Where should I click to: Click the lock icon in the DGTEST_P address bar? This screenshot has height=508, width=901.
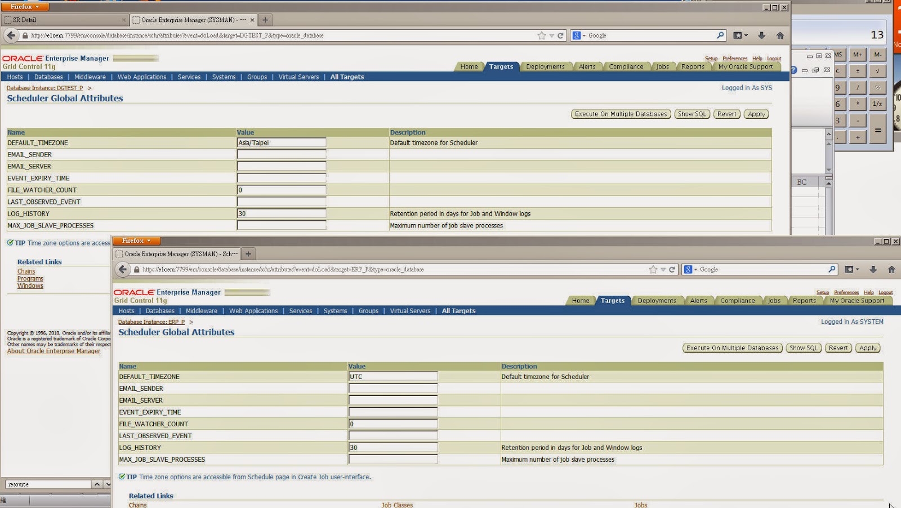[x=25, y=35]
